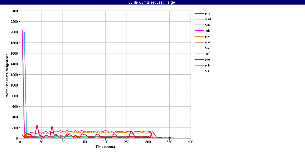The height and width of the screenshot is (153, 305).
Task: Click the 300 x-axis value
Action: pos(148,142)
